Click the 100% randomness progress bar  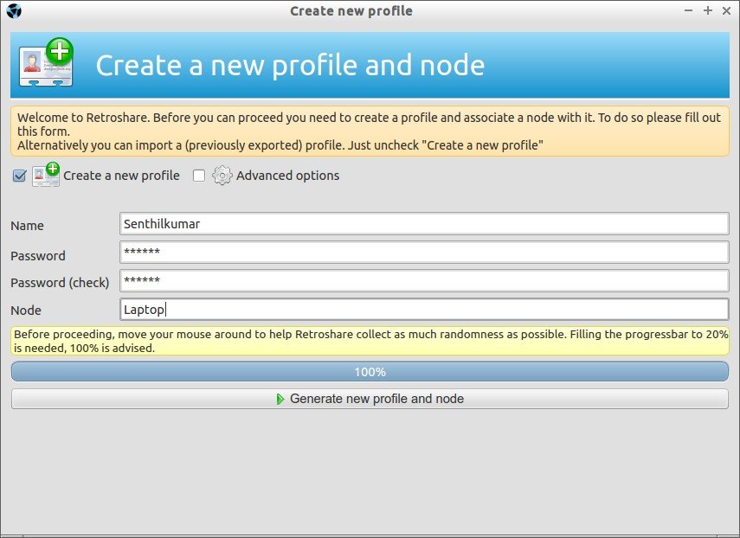click(x=370, y=372)
